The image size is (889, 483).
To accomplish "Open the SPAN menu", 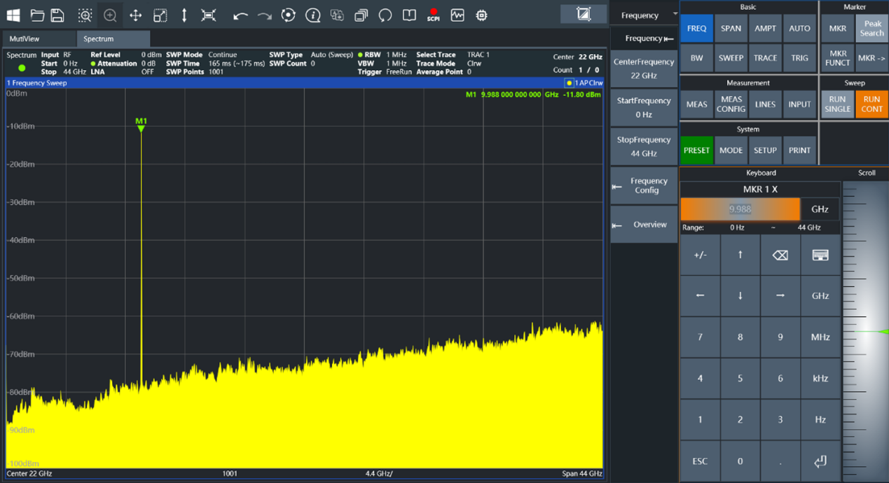I will pos(731,29).
